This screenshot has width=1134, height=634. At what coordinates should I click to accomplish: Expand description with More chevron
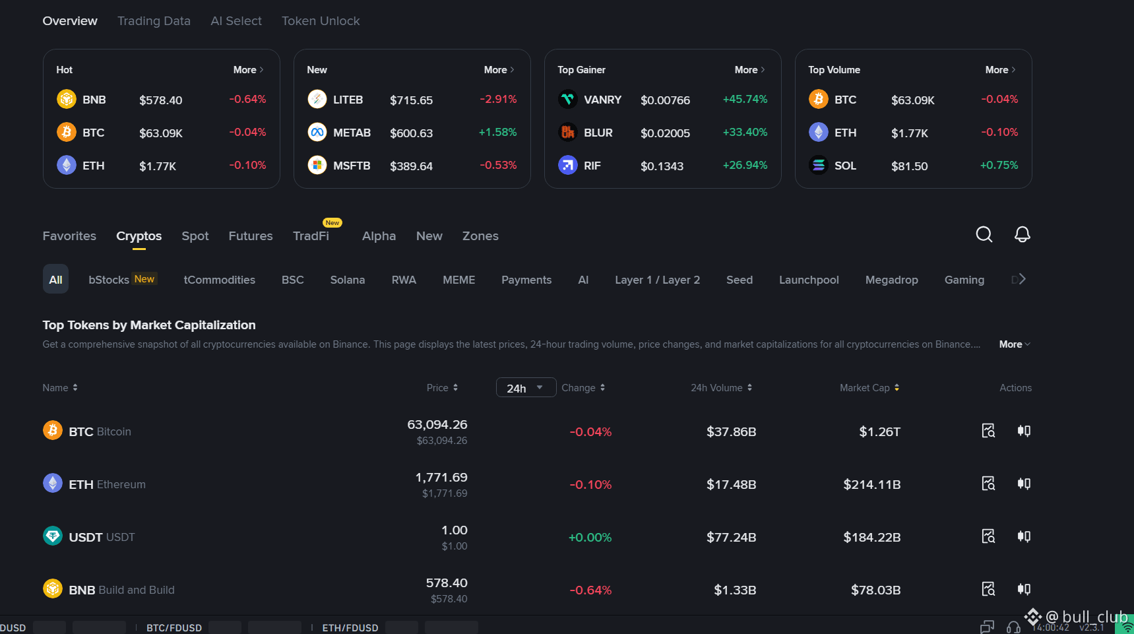click(1015, 344)
